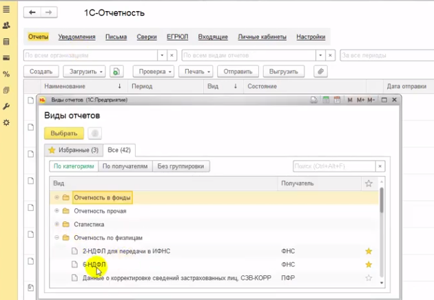Click the M+ button in title bar

tap(360, 100)
